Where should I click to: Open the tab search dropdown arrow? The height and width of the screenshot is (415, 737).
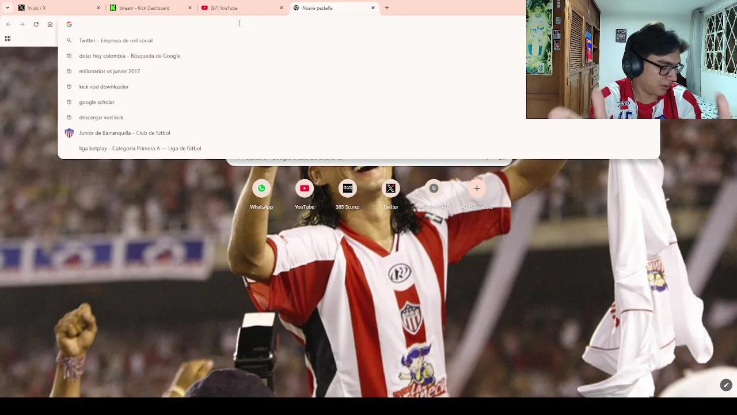pos(7,8)
